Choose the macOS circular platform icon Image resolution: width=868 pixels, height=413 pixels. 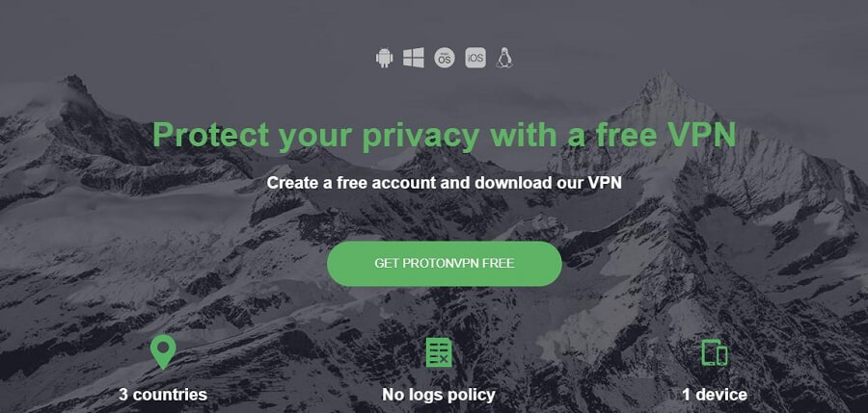[x=445, y=58]
